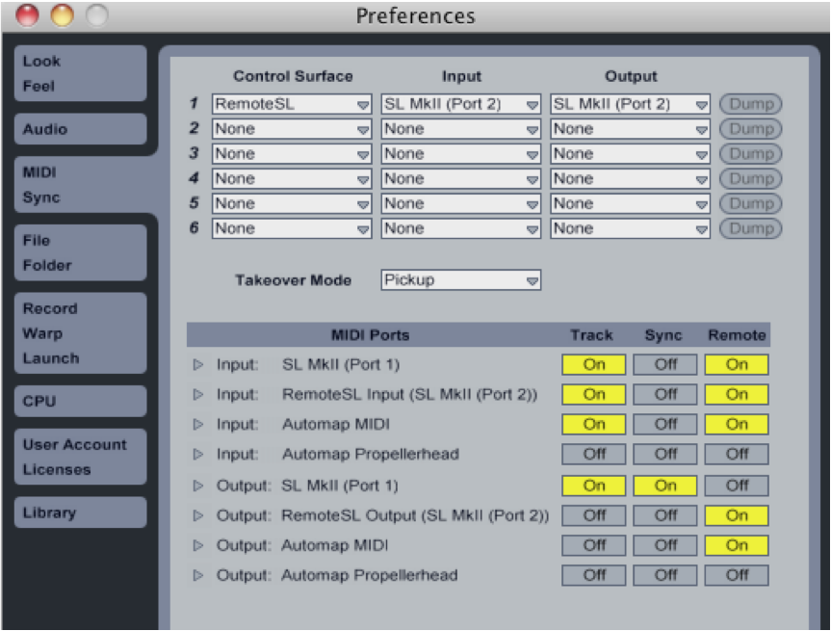Toggle Remote for RemoteSL Input (Port 2)
Viewport: 831px width, 631px height.
737,395
